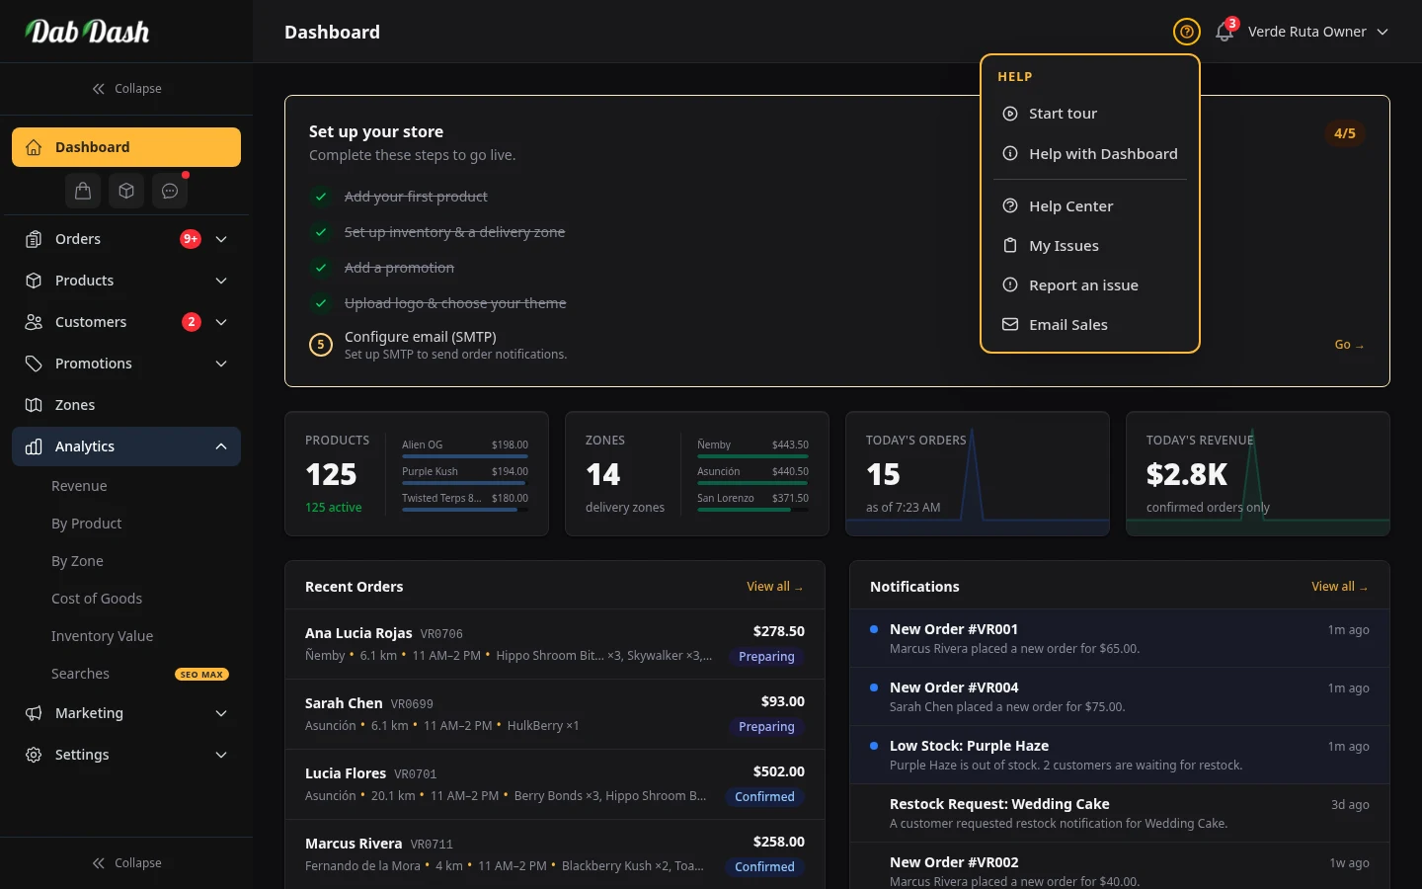Open the shopping bag quick icon
Screen dimensions: 1422x889
click(83, 191)
